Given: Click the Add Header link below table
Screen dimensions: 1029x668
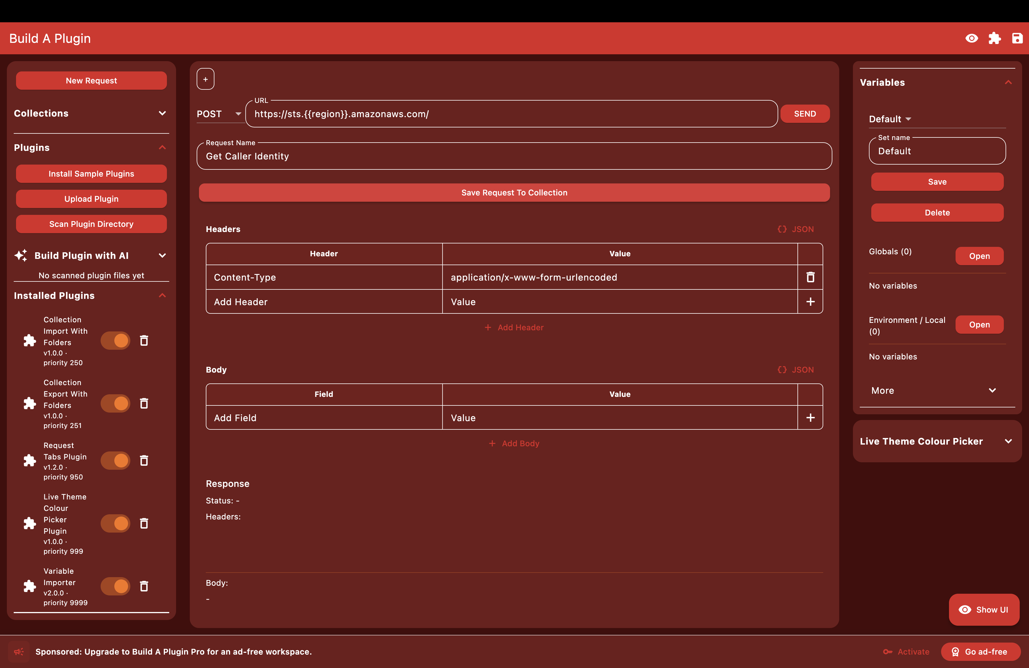Looking at the screenshot, I should pos(514,327).
